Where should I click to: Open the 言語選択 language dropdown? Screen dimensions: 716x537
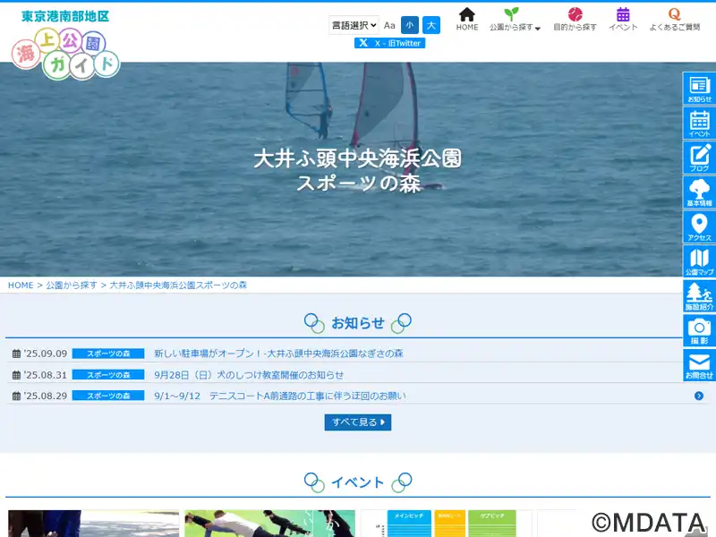(354, 25)
